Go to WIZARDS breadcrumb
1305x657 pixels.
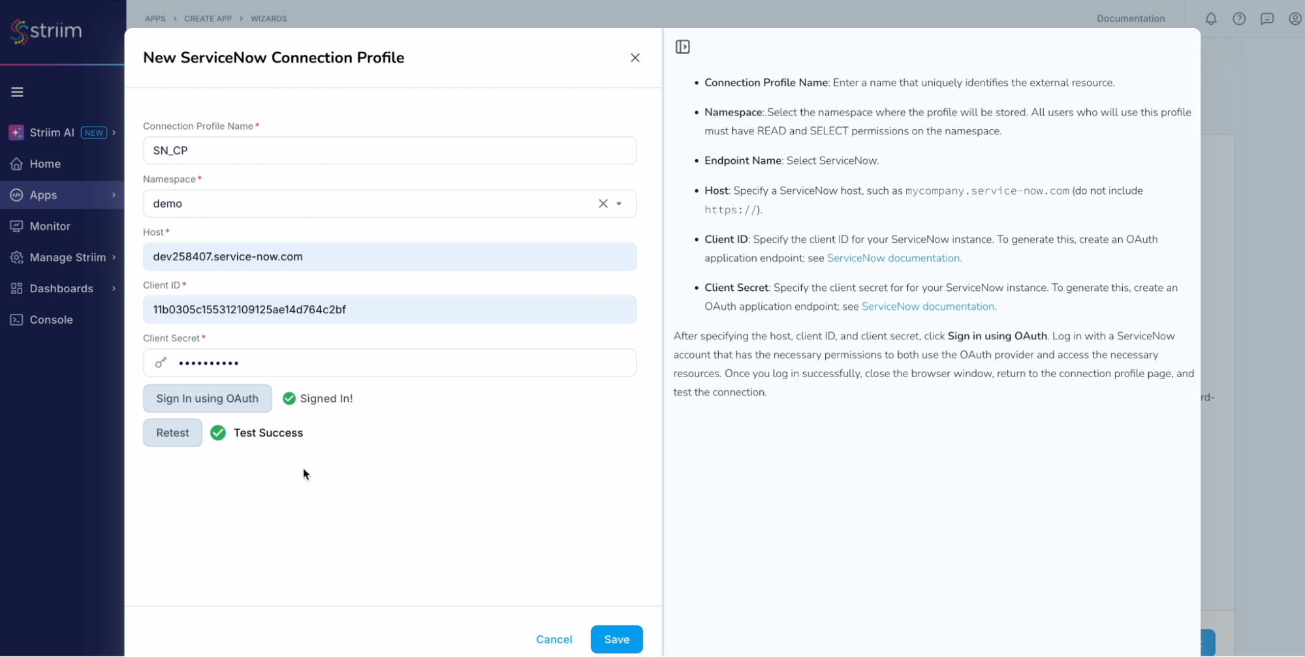(x=269, y=19)
